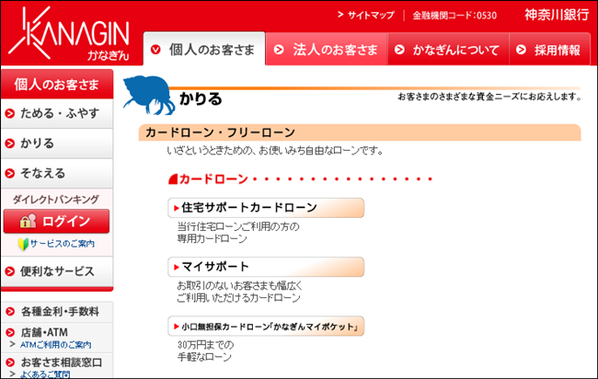Click the 個人のお客さま sidebar header
Screen dimensions: 598x379
pyautogui.click(x=57, y=85)
